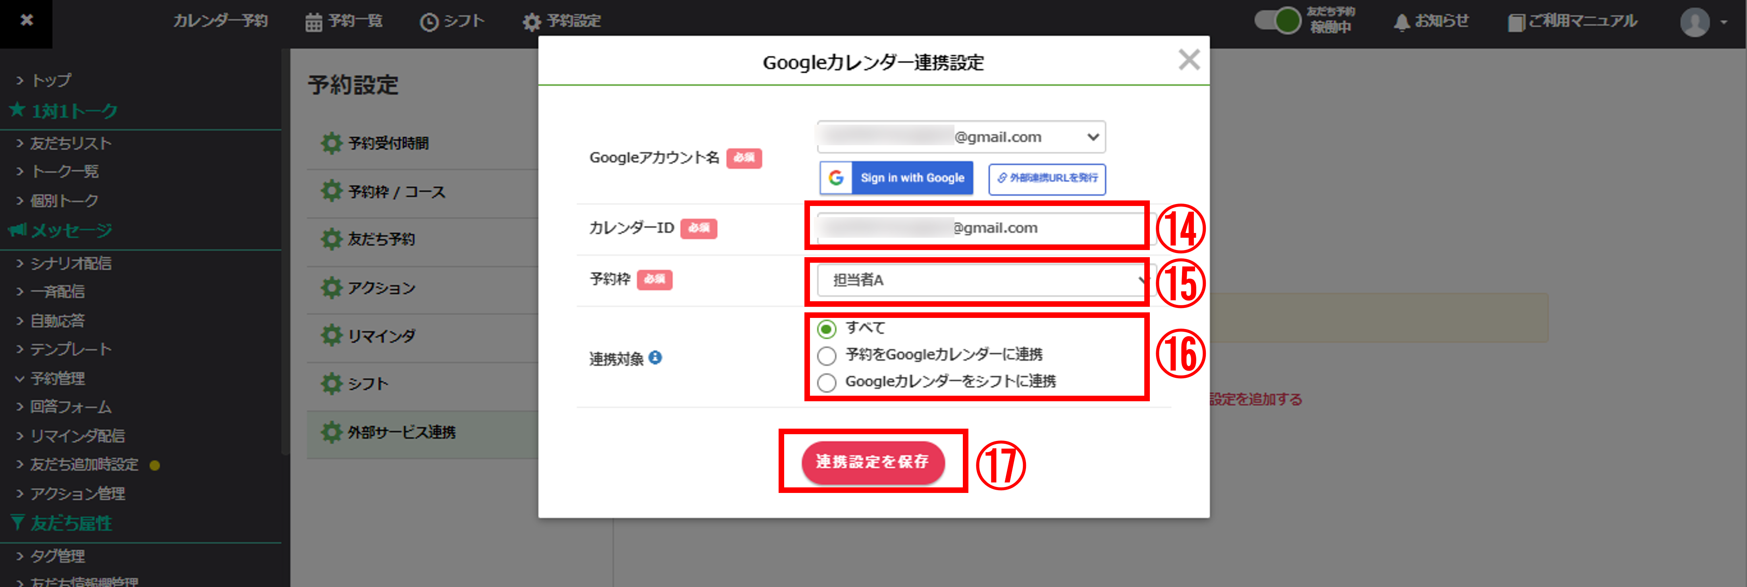Expand the 友だちリスト sidebar item
The height and width of the screenshot is (587, 1747).
[x=19, y=143]
